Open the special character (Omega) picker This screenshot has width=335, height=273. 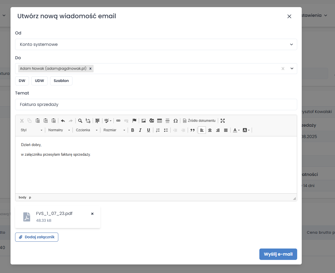tap(175, 121)
